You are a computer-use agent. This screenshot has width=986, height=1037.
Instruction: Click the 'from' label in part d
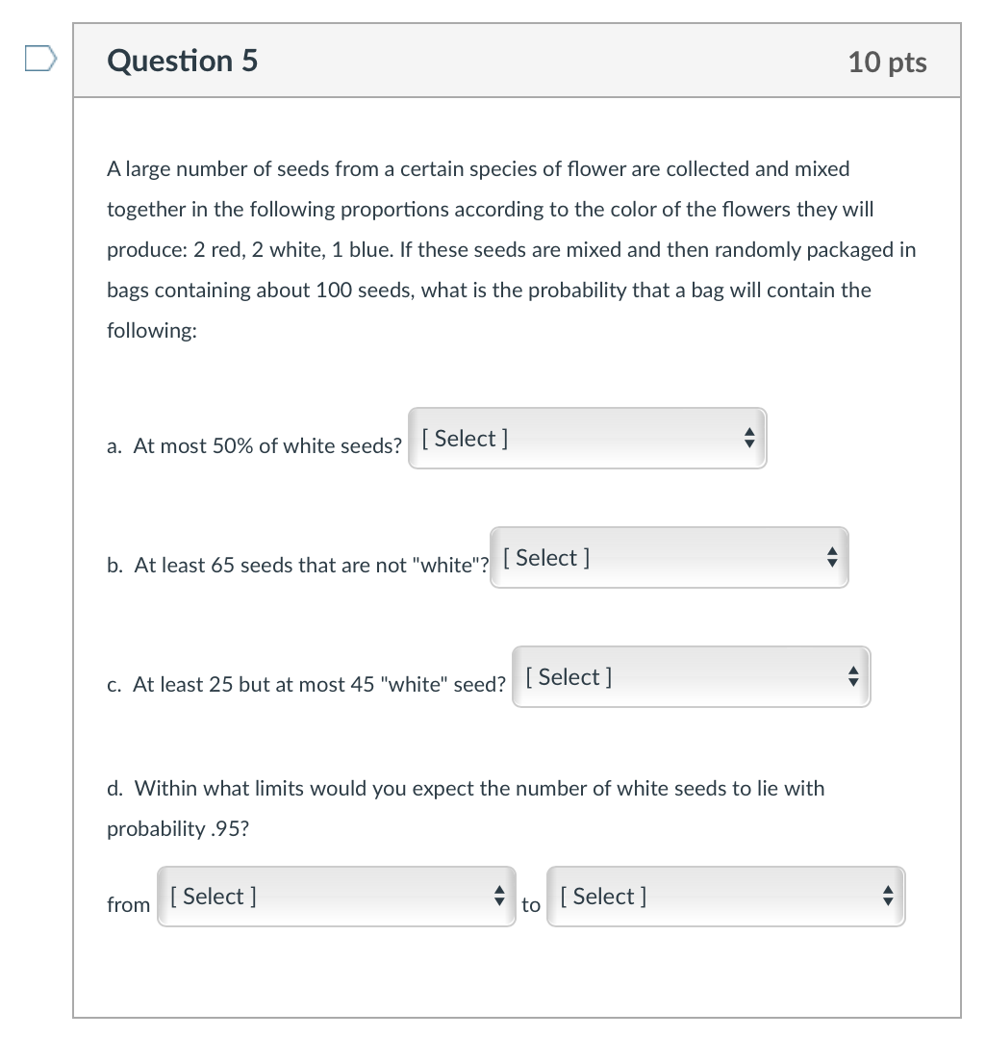[128, 904]
